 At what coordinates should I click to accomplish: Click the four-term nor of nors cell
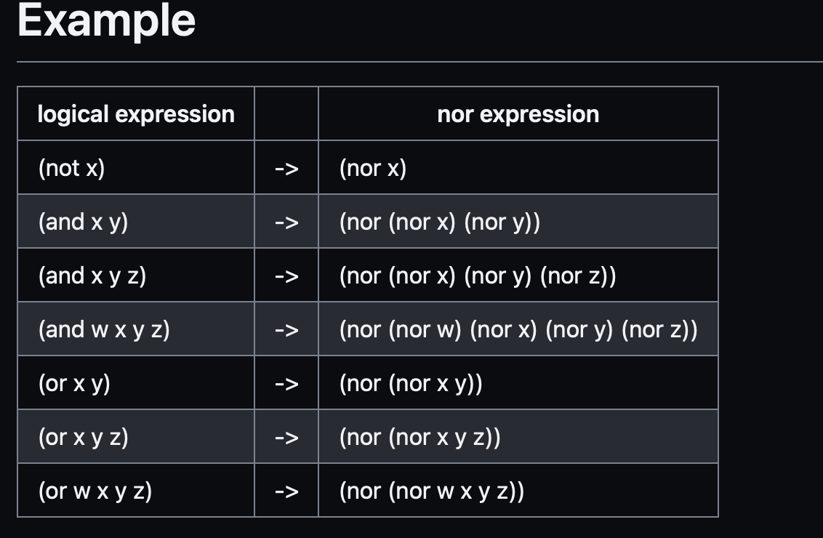(518, 329)
